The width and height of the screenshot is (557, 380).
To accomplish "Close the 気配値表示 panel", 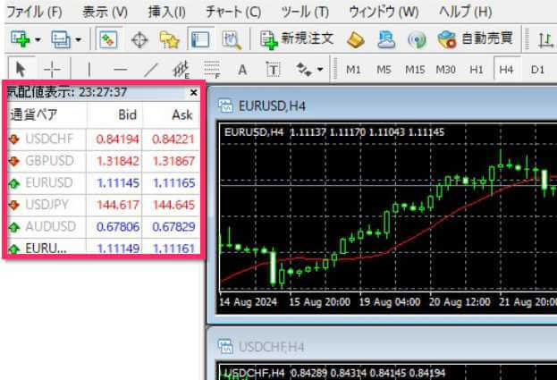I will 194,92.
